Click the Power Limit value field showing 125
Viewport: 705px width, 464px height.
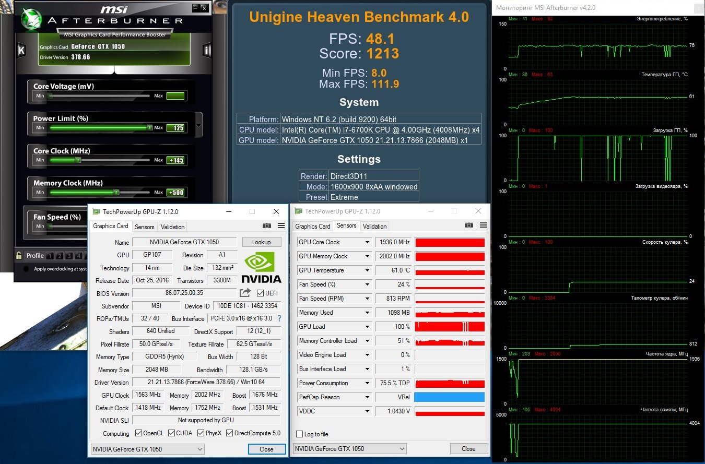(175, 128)
